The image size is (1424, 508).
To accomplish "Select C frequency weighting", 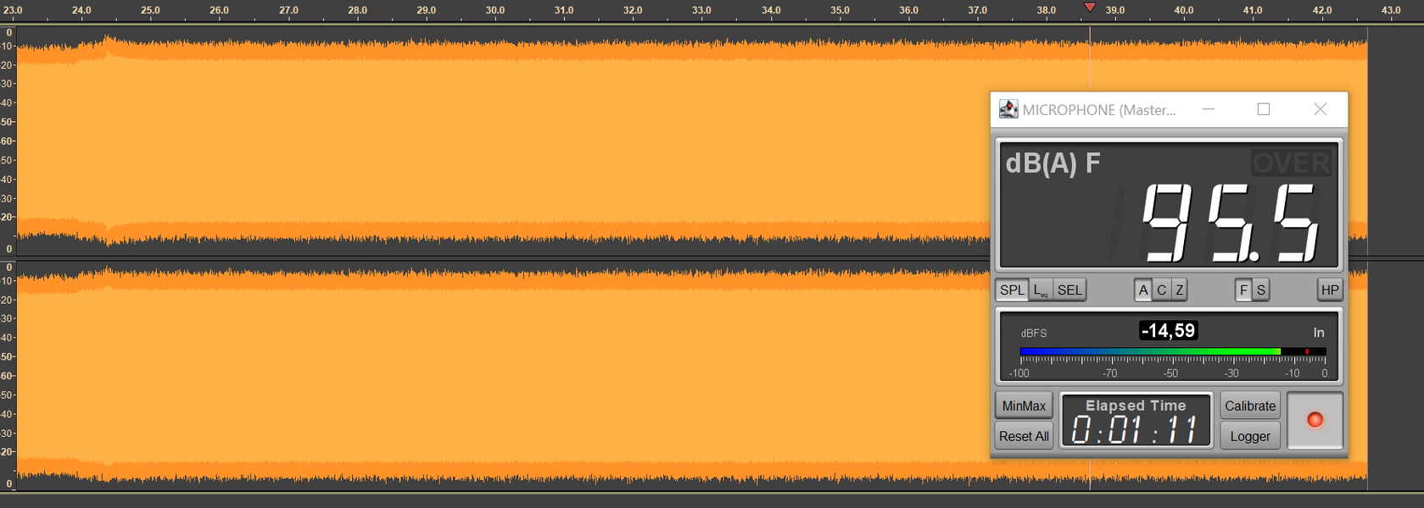I will click(x=1161, y=290).
